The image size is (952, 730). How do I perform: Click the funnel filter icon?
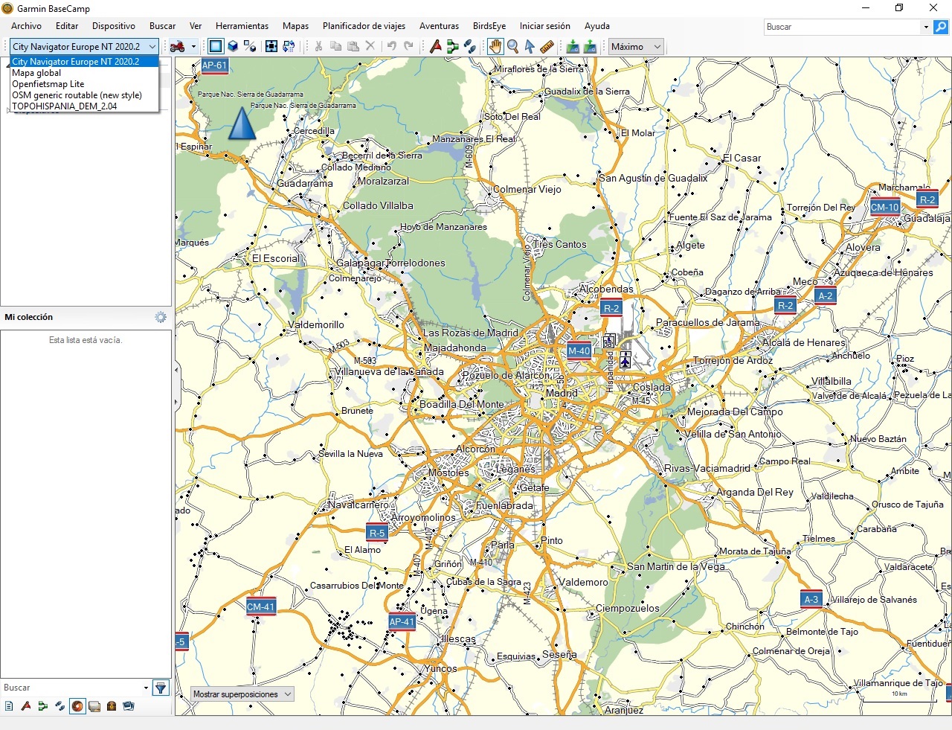(x=160, y=688)
